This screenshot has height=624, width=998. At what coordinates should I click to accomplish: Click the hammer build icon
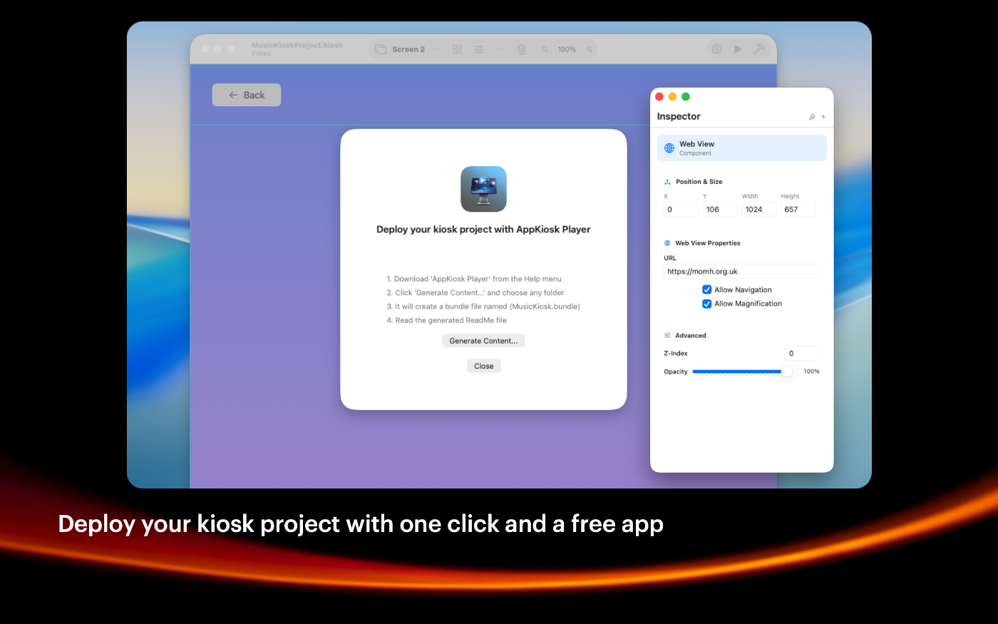coord(758,49)
